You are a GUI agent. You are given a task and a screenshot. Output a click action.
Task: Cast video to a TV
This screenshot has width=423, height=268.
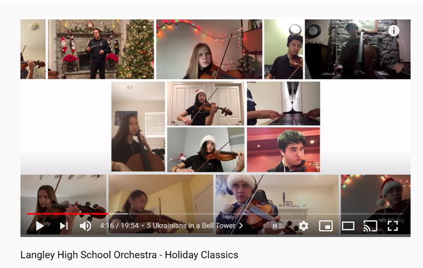(370, 226)
